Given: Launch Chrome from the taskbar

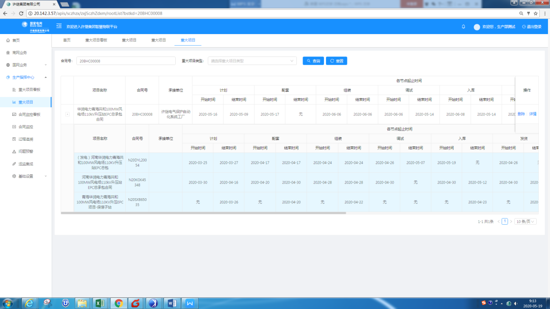Looking at the screenshot, I should (x=118, y=303).
